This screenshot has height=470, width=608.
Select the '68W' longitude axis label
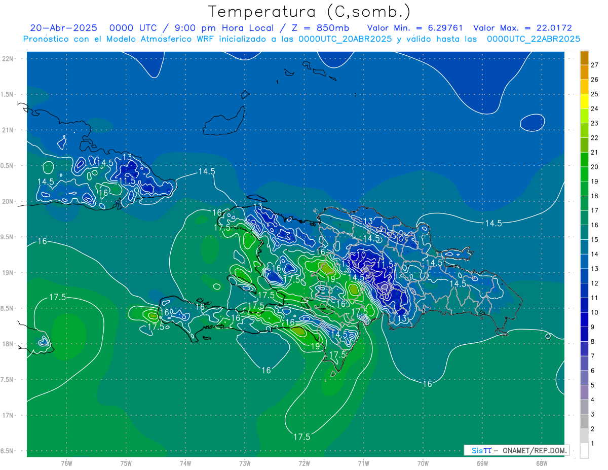tap(542, 463)
